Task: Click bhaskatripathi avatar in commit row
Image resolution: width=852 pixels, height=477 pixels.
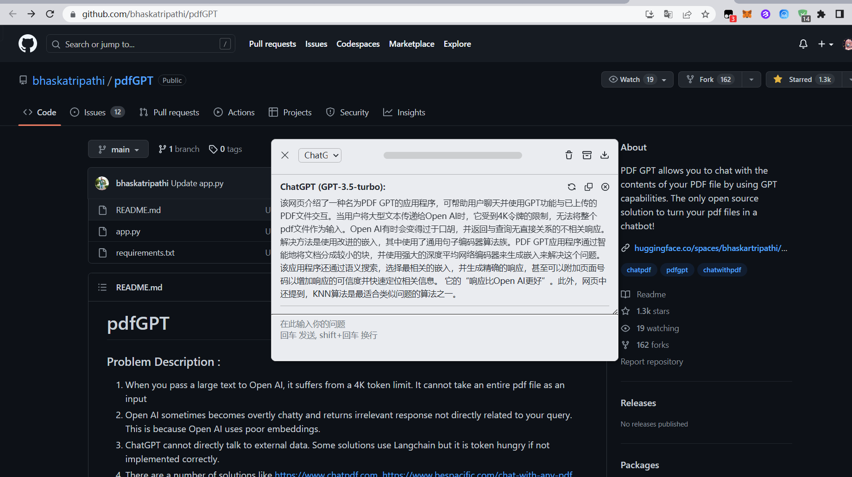Action: (102, 183)
